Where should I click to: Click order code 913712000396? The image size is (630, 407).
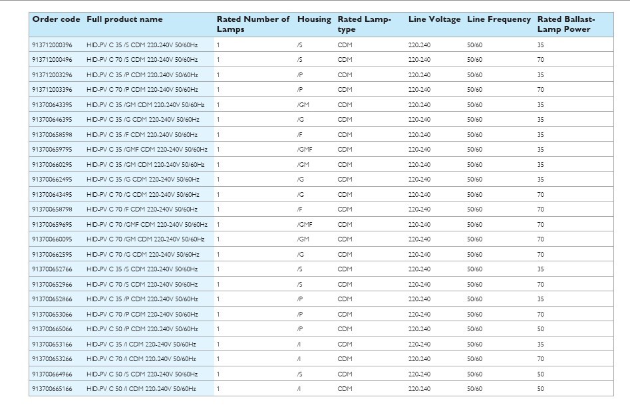point(52,45)
